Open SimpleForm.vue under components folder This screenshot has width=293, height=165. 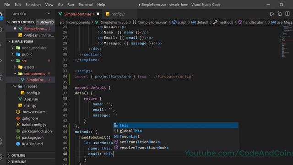click(31, 80)
